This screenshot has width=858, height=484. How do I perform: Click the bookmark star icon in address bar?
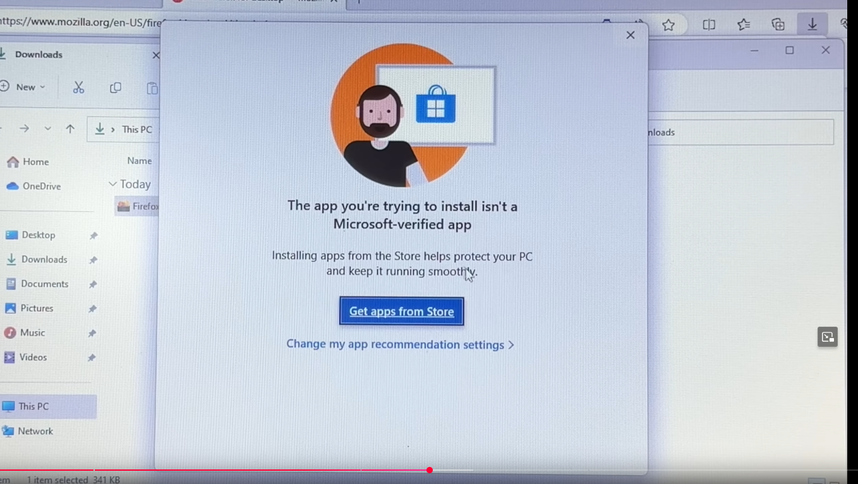[x=668, y=25]
